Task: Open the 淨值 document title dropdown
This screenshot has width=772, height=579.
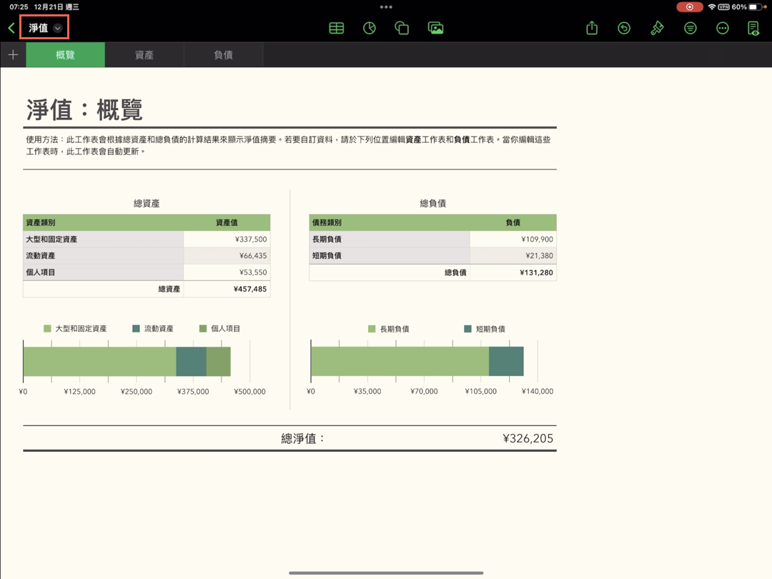Action: pyautogui.click(x=44, y=28)
